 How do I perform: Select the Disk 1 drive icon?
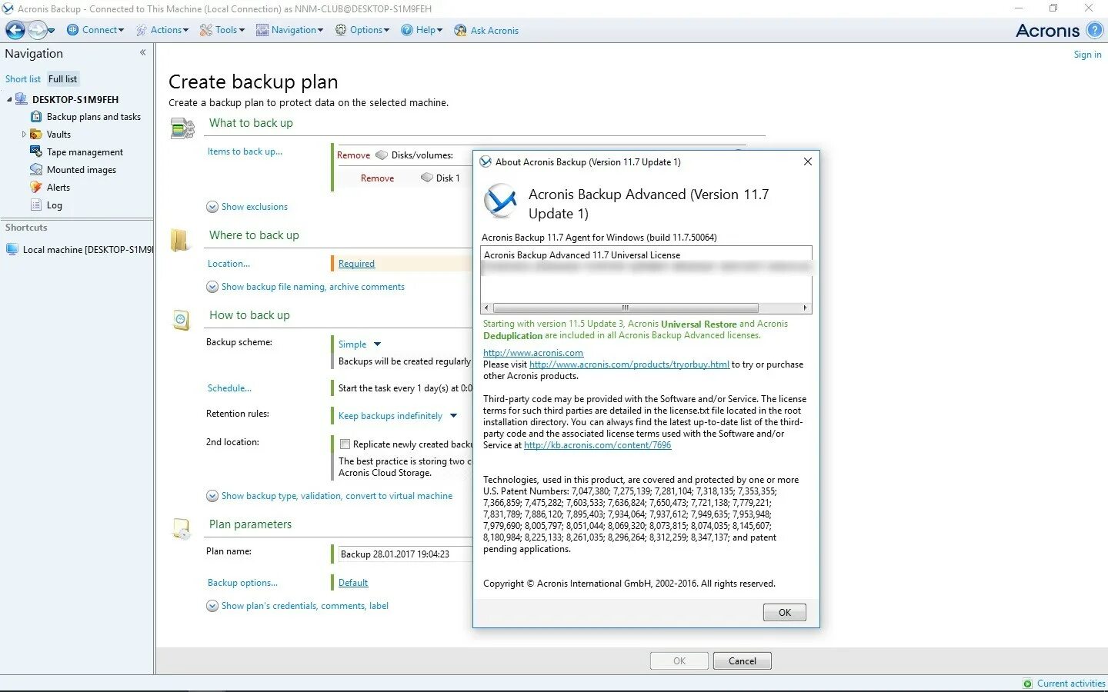click(427, 178)
